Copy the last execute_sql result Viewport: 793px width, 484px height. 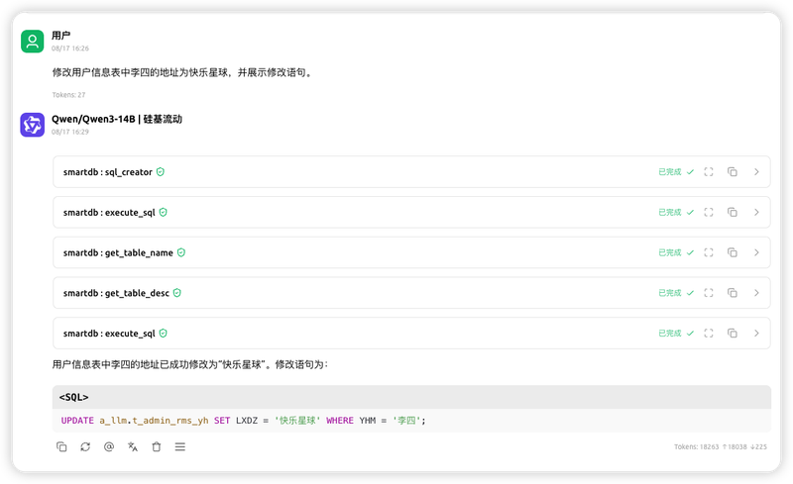pyautogui.click(x=733, y=334)
